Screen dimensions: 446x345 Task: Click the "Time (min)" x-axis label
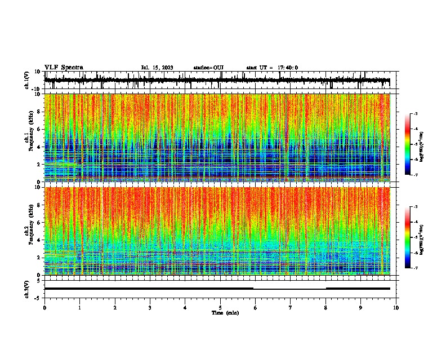(225, 313)
